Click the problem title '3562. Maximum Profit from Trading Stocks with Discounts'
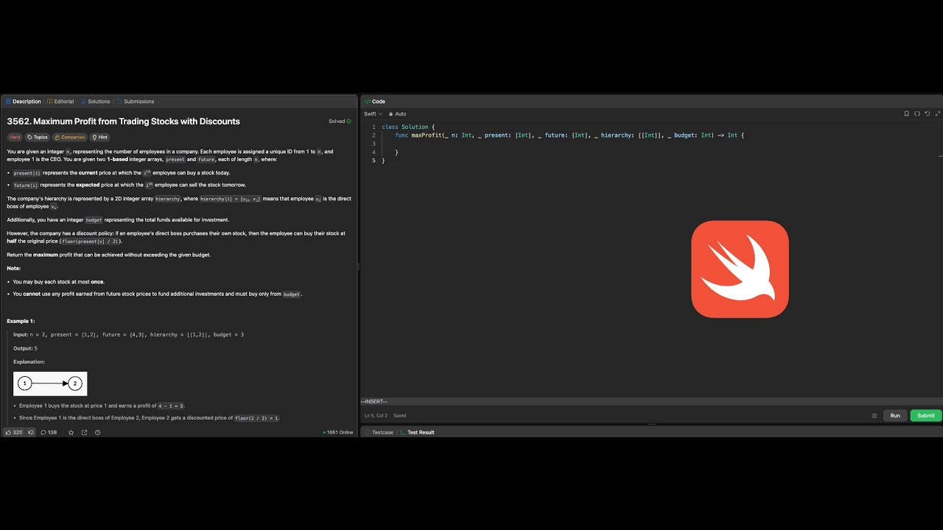This screenshot has height=530, width=943. pyautogui.click(x=124, y=121)
